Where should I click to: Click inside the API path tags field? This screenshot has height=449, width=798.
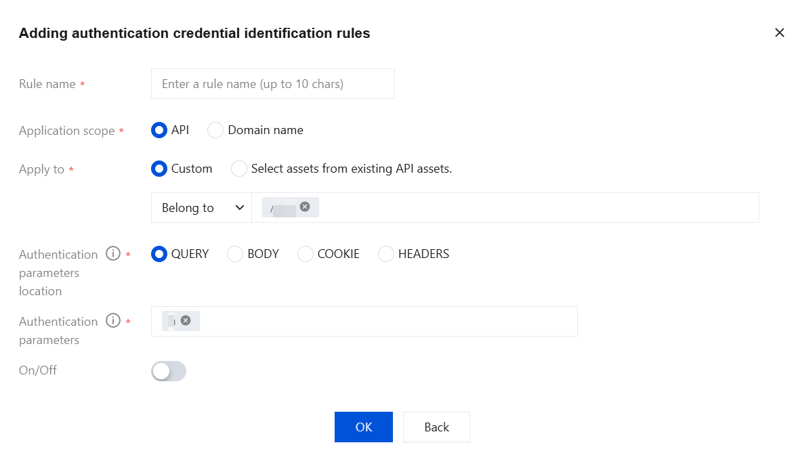click(535, 208)
